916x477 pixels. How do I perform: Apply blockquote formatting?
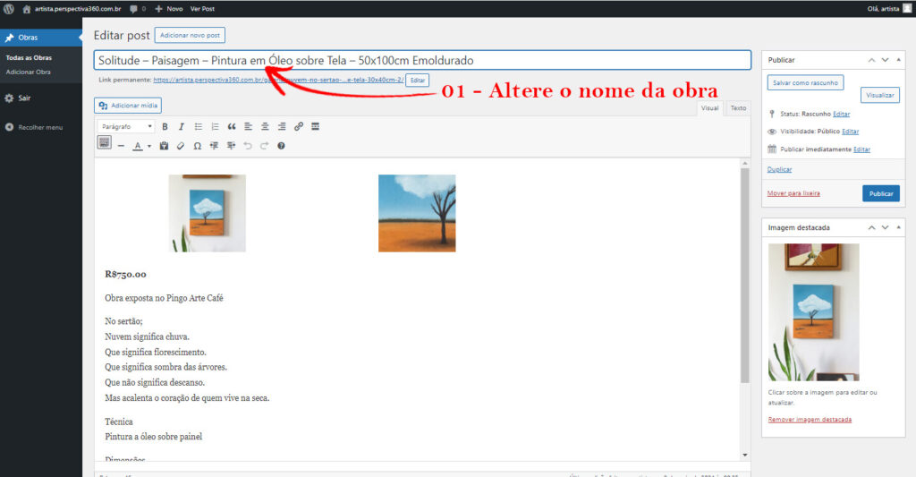click(232, 126)
